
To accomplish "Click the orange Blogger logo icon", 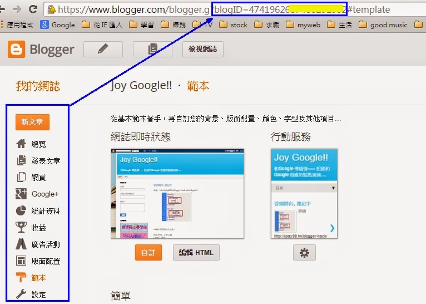I will (16, 49).
